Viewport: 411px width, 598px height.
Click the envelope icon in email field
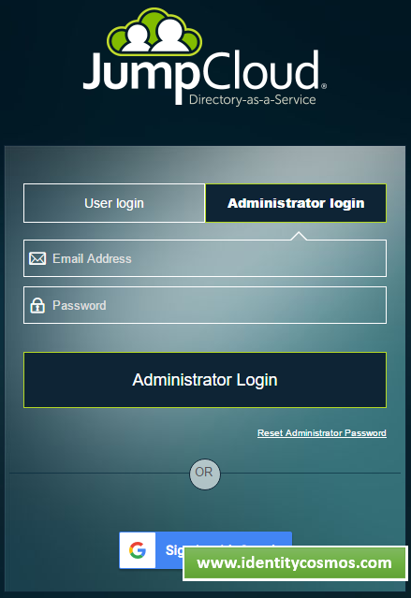click(x=37, y=258)
